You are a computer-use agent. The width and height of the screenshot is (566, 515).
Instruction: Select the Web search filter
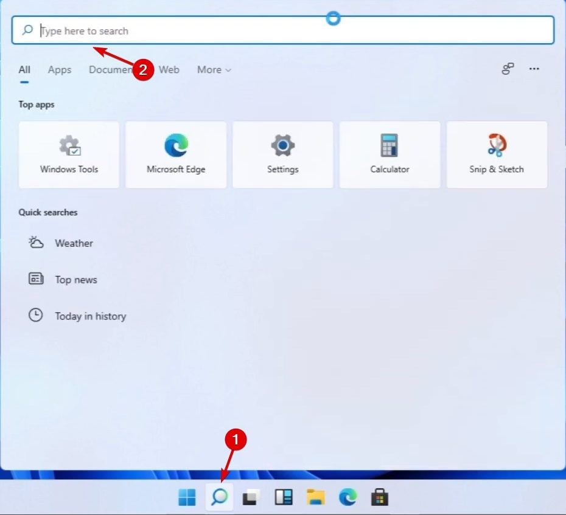169,69
